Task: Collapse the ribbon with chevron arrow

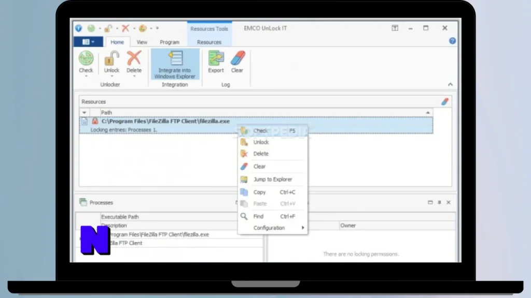Action: [450, 84]
